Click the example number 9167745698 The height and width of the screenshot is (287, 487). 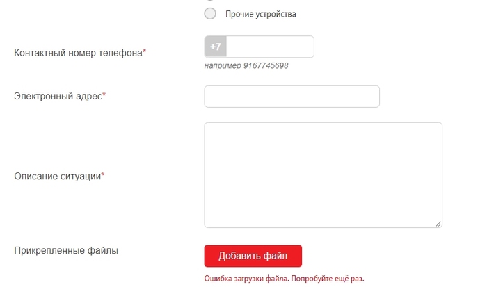266,66
